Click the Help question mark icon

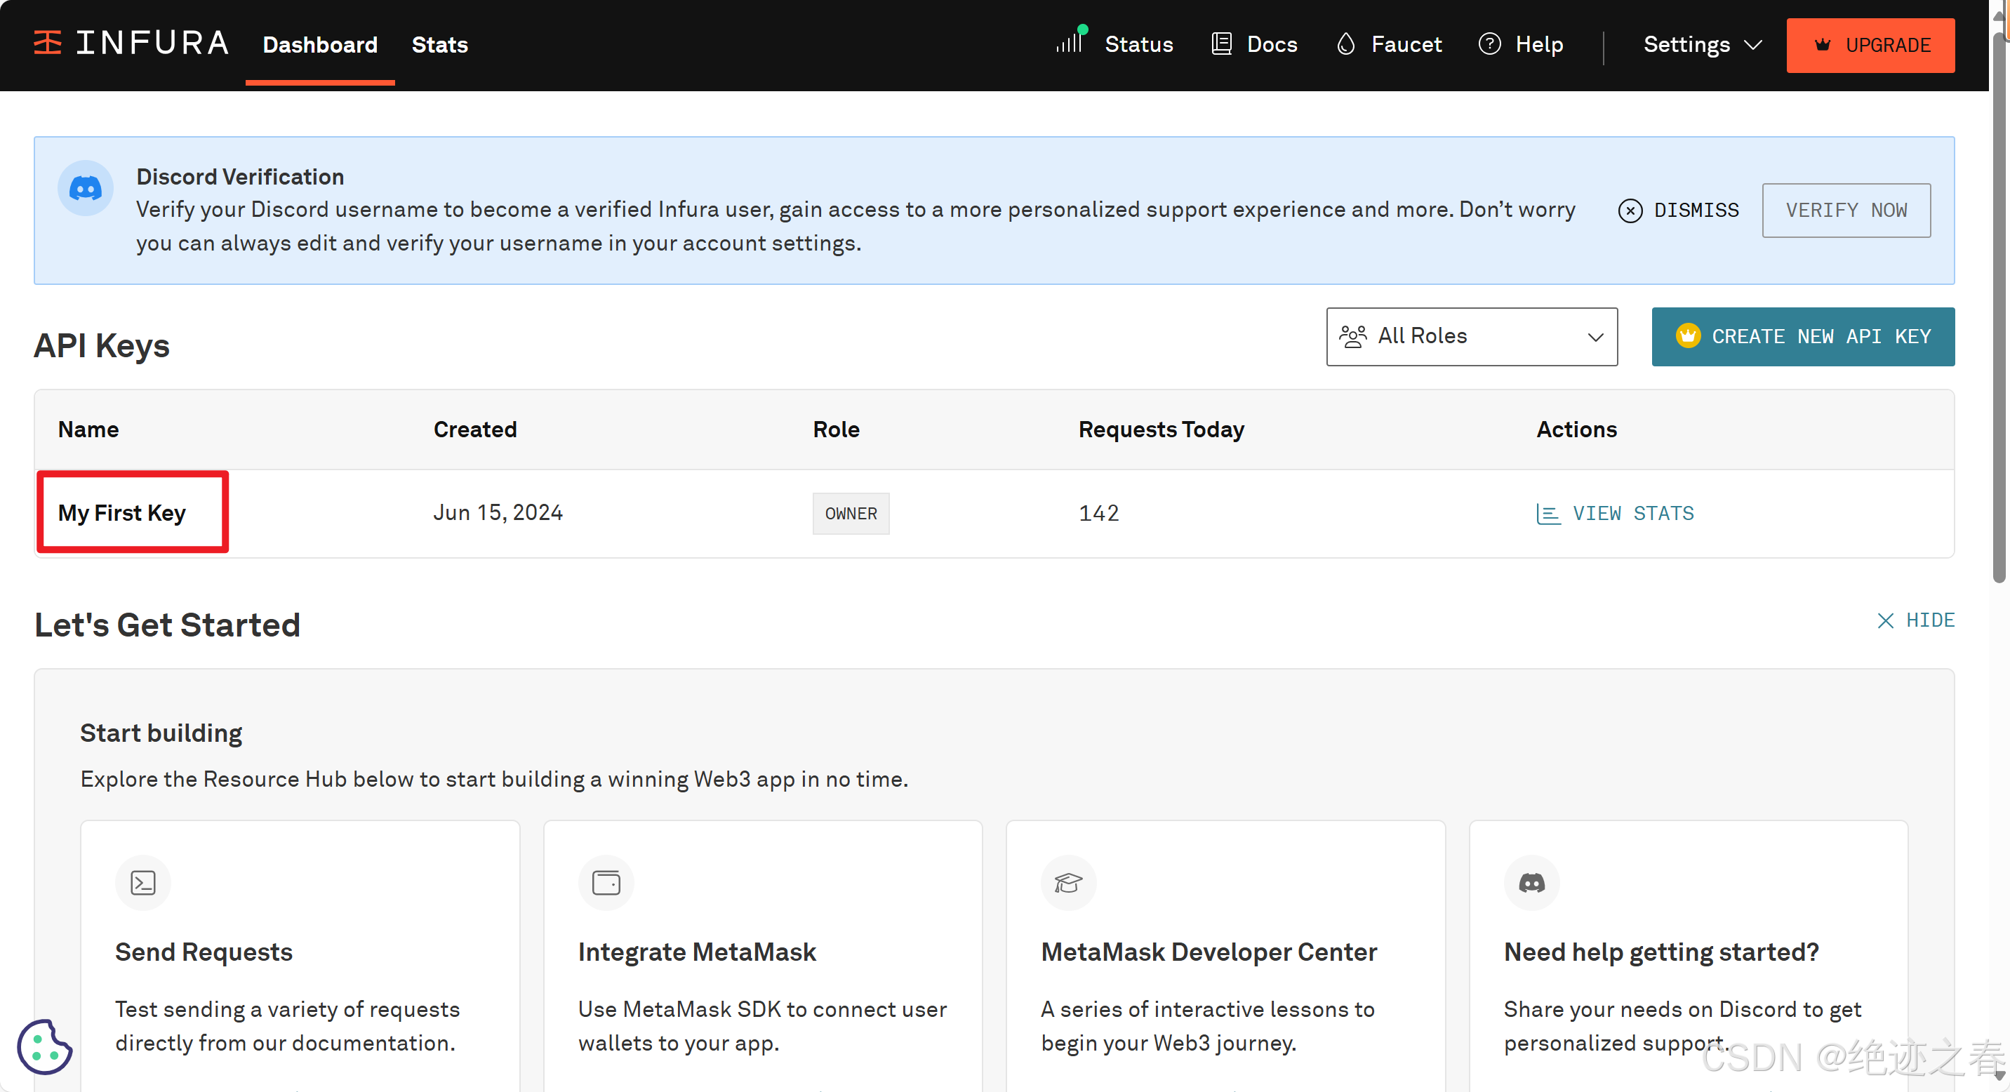coord(1489,44)
